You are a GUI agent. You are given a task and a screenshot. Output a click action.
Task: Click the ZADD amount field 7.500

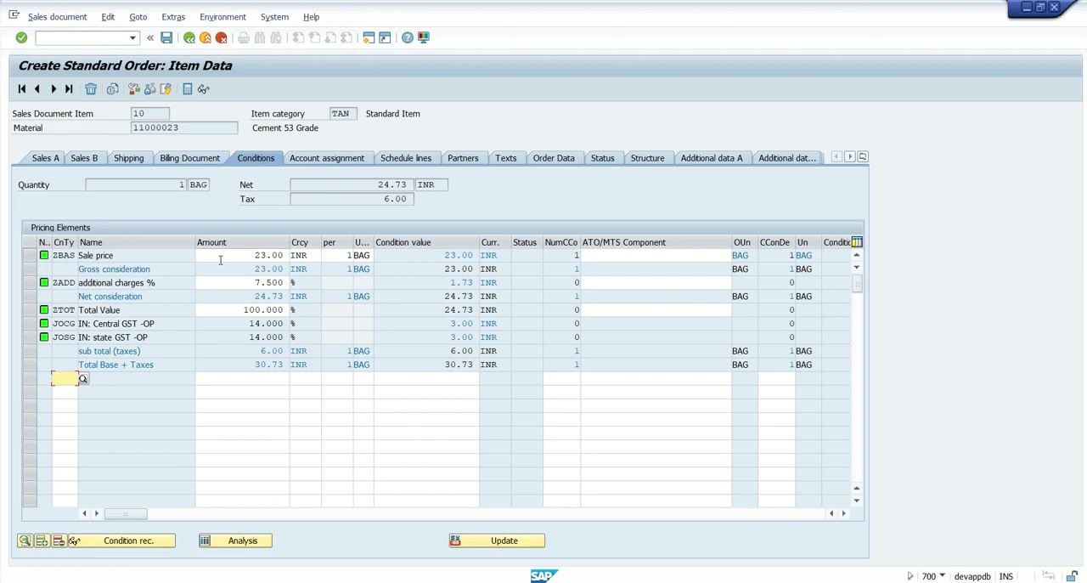pyautogui.click(x=242, y=283)
